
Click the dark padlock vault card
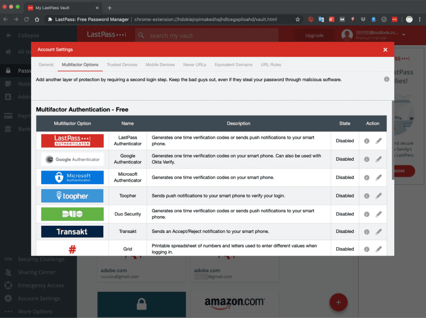[141, 304]
